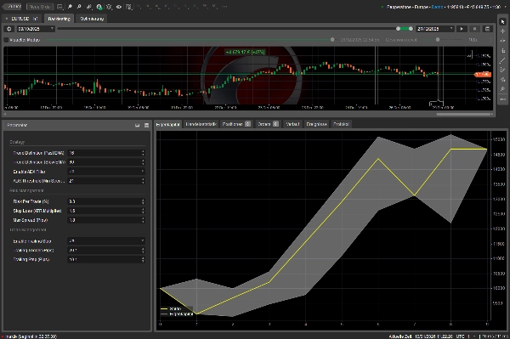510x339 pixels.
Task: Switch to the Backtesting tab
Action: (x=59, y=19)
